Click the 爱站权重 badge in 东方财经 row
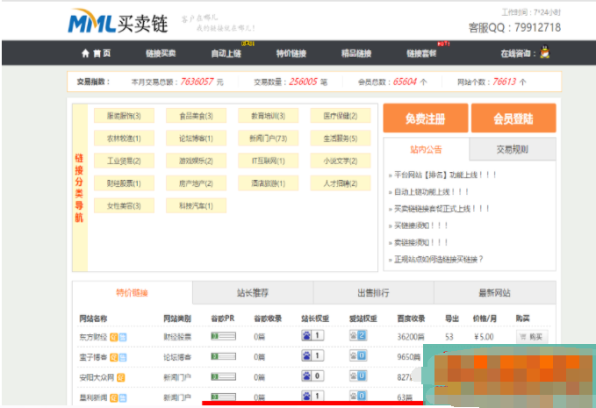 click(357, 335)
